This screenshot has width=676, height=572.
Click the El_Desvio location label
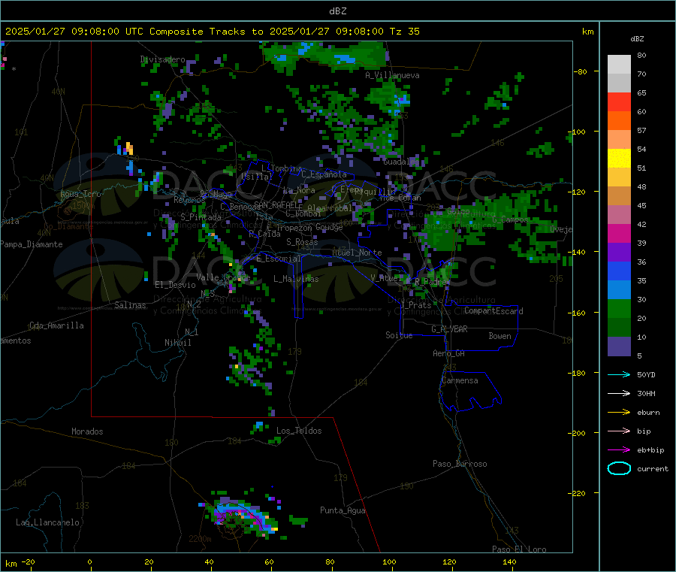click(x=175, y=285)
